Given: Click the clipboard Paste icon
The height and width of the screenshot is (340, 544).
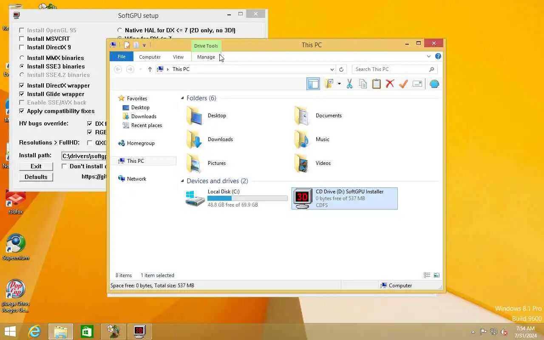Looking at the screenshot, I should tap(376, 84).
